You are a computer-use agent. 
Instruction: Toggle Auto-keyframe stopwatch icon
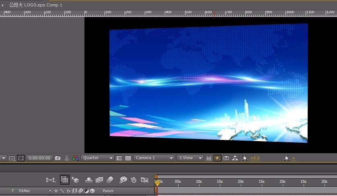point(134,180)
